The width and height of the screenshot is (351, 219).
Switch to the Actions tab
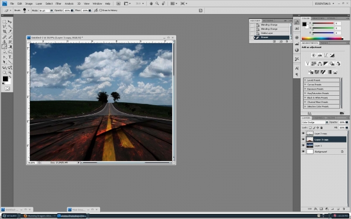268,20
